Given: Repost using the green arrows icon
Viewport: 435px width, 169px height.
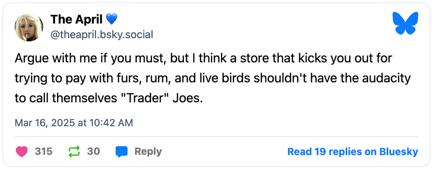Looking at the screenshot, I should click(x=74, y=151).
